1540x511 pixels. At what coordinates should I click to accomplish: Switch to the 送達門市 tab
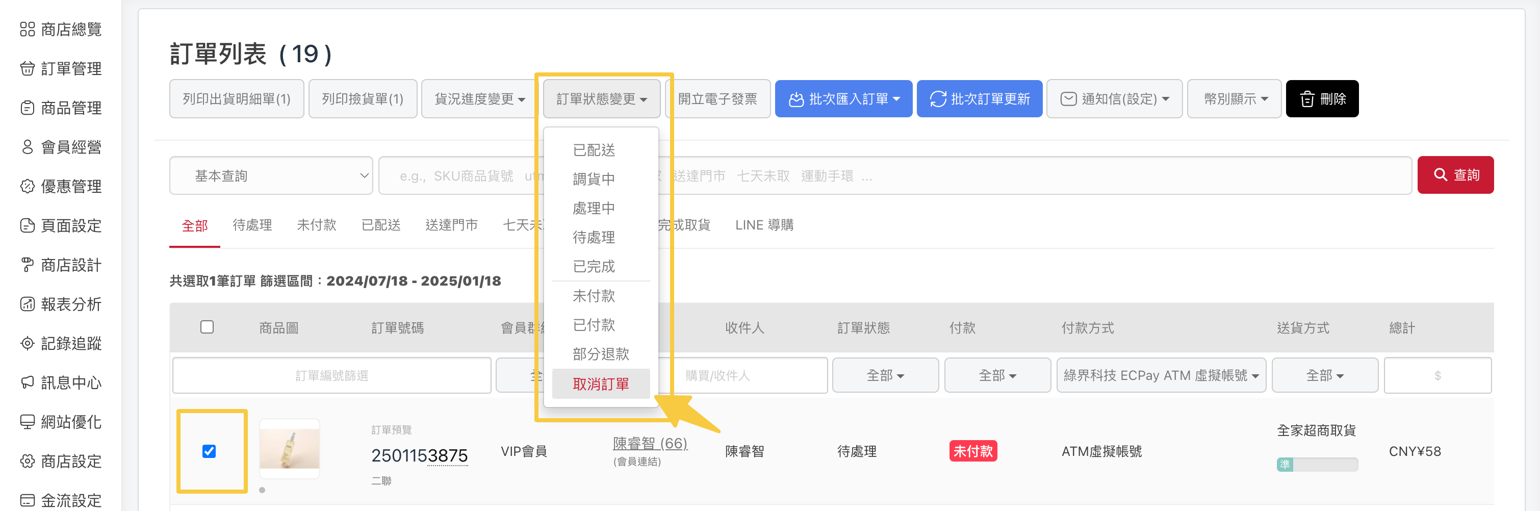[x=451, y=225]
